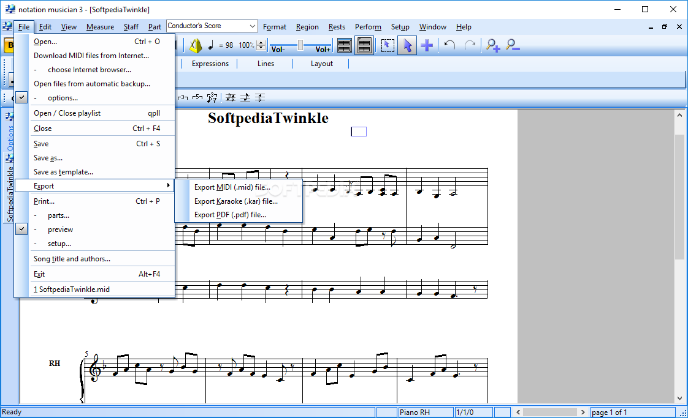Switch to the Layout palette tab
This screenshot has width=688, height=418.
pos(322,64)
